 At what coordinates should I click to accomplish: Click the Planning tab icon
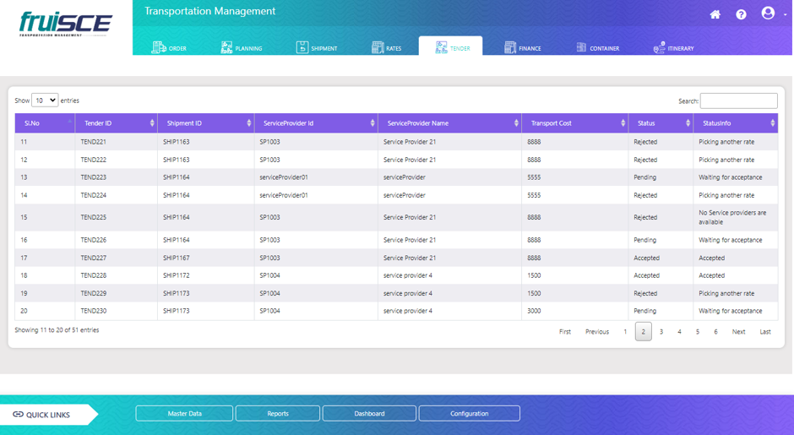coord(226,47)
